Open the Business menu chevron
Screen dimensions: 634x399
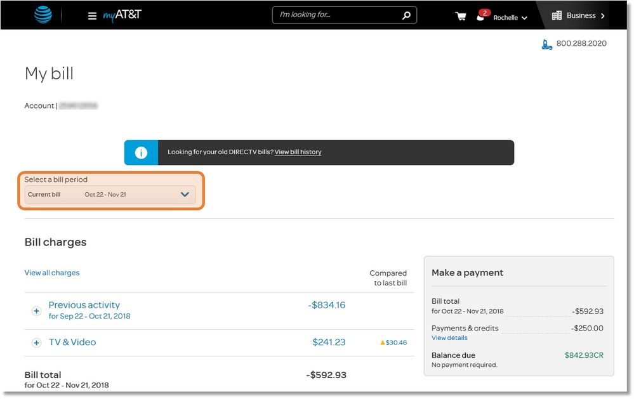602,16
